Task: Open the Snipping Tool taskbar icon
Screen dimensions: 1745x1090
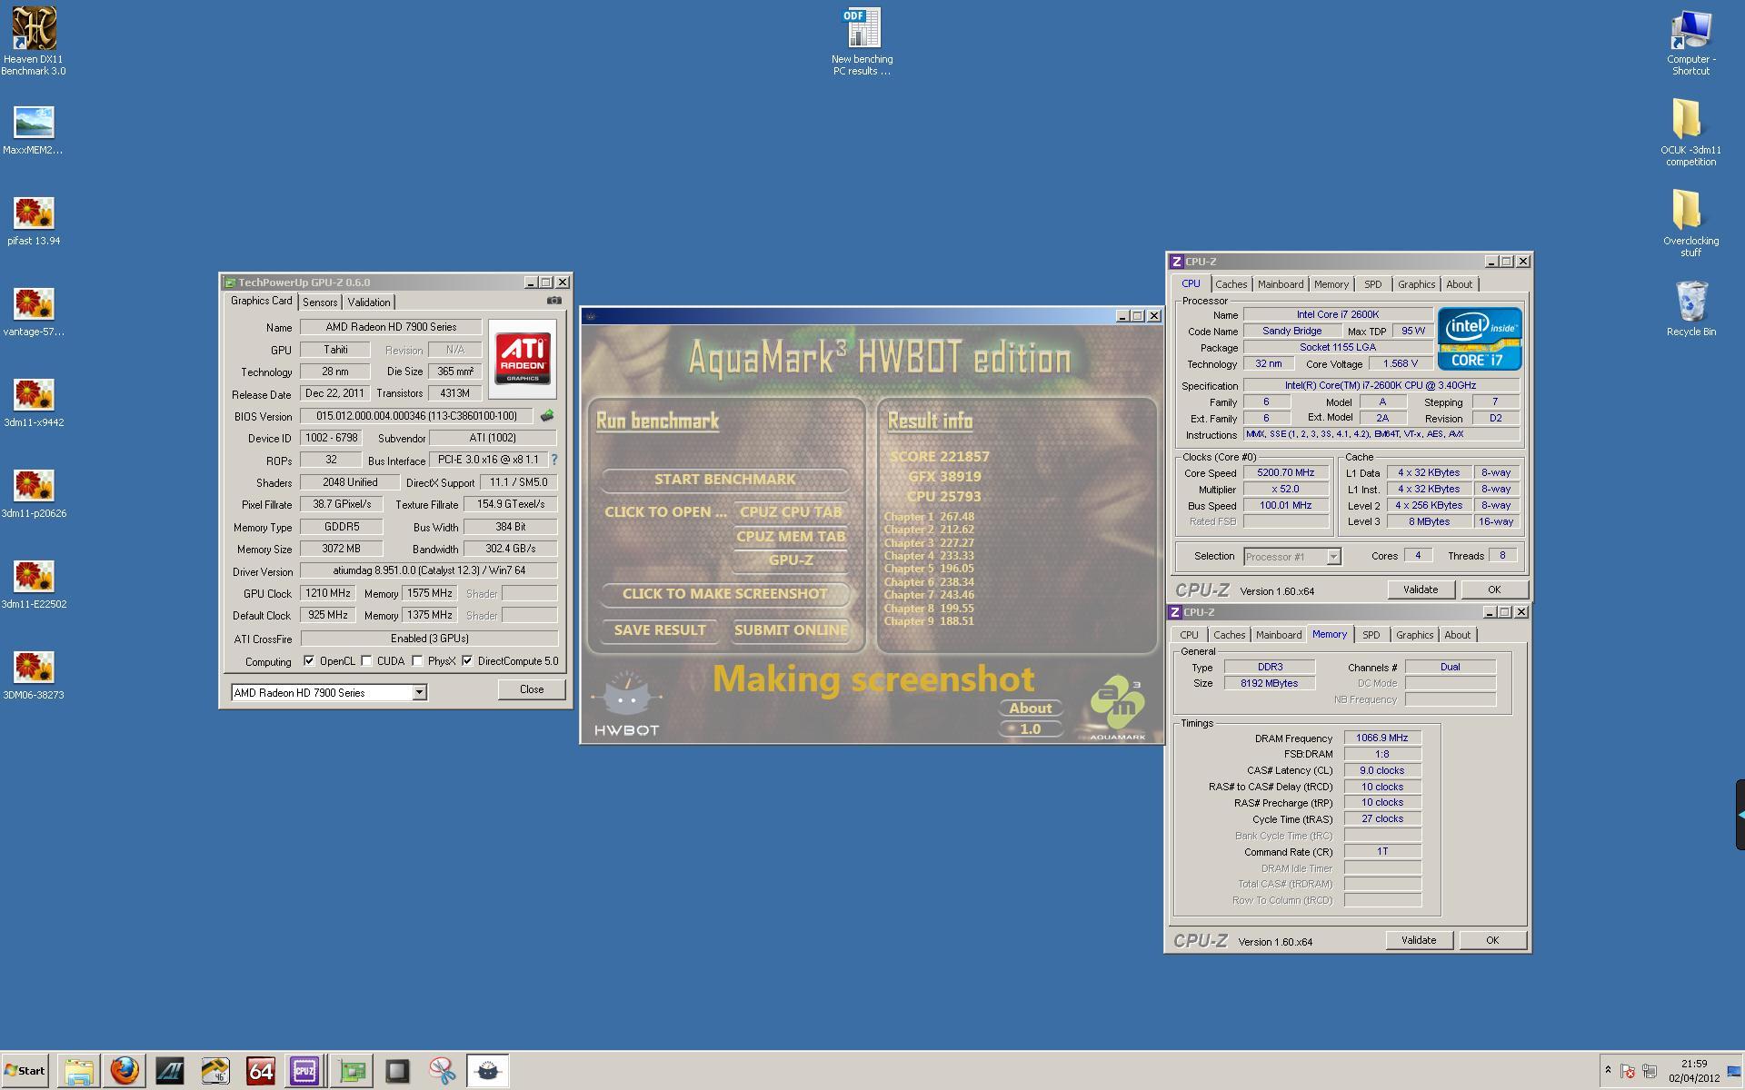Action: (x=443, y=1071)
